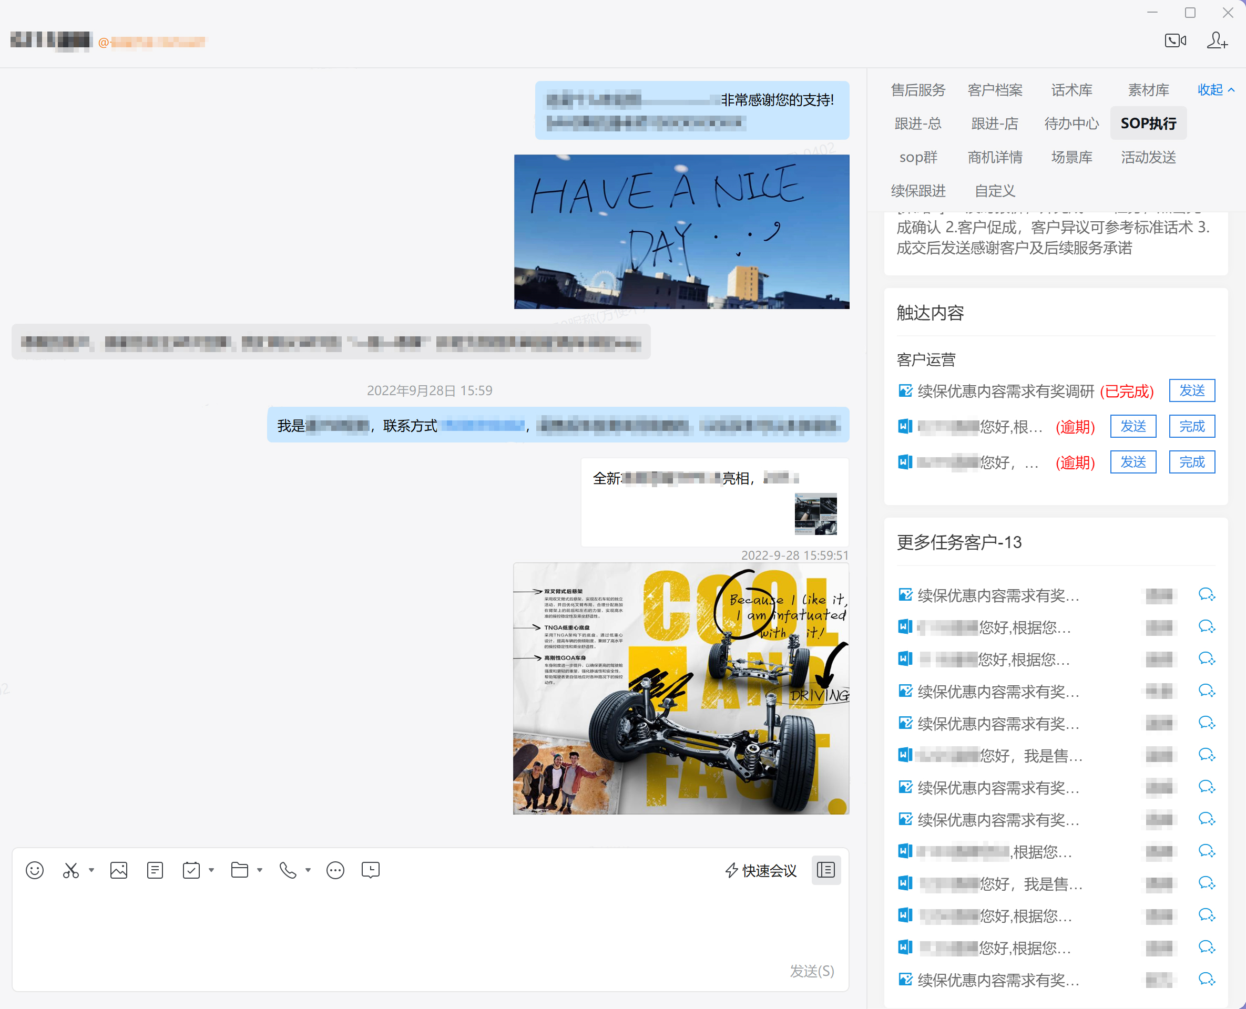Open the COOL AND FAST car image
1246x1009 pixels.
[x=681, y=688]
